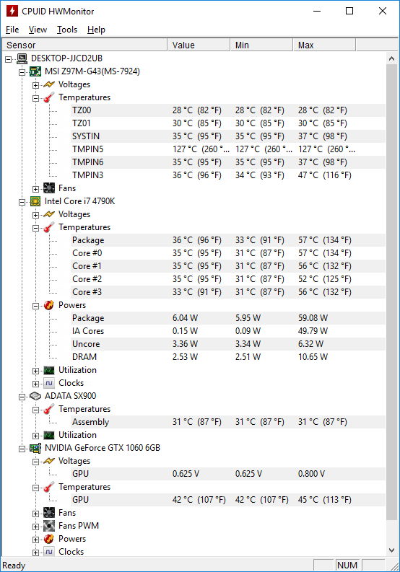Expand the CPU Utilization node
The width and height of the screenshot is (400, 572).
click(x=35, y=371)
